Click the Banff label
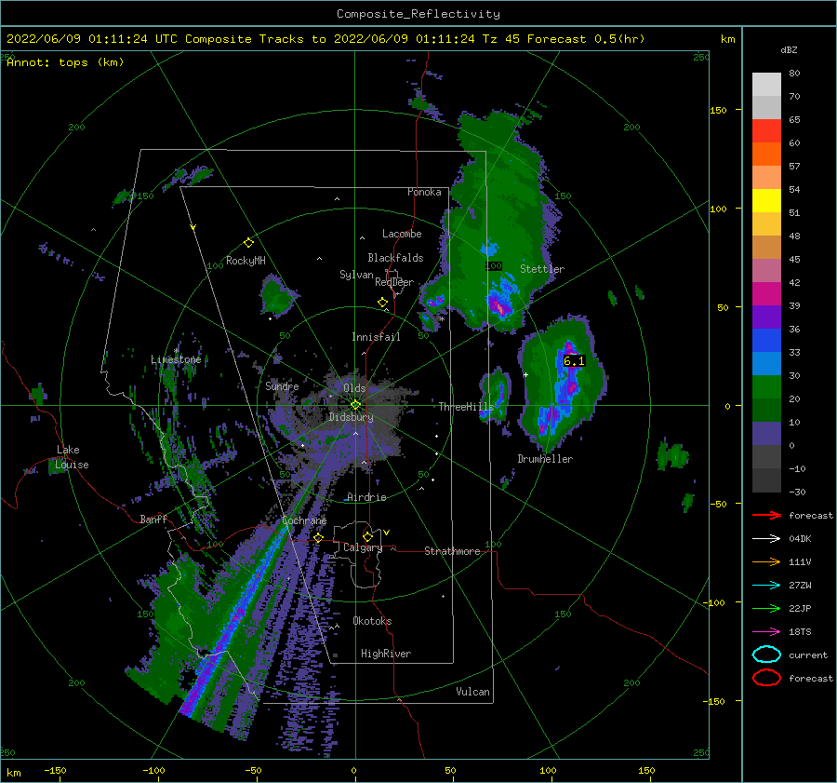The image size is (837, 783). (x=153, y=520)
